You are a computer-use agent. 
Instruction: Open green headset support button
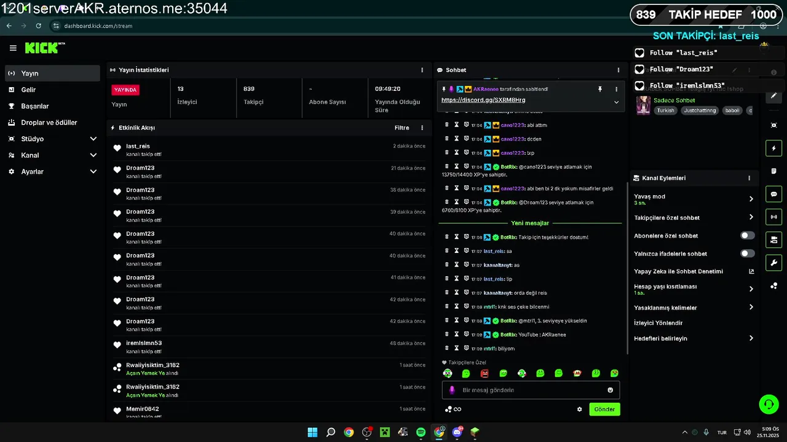pos(769,404)
